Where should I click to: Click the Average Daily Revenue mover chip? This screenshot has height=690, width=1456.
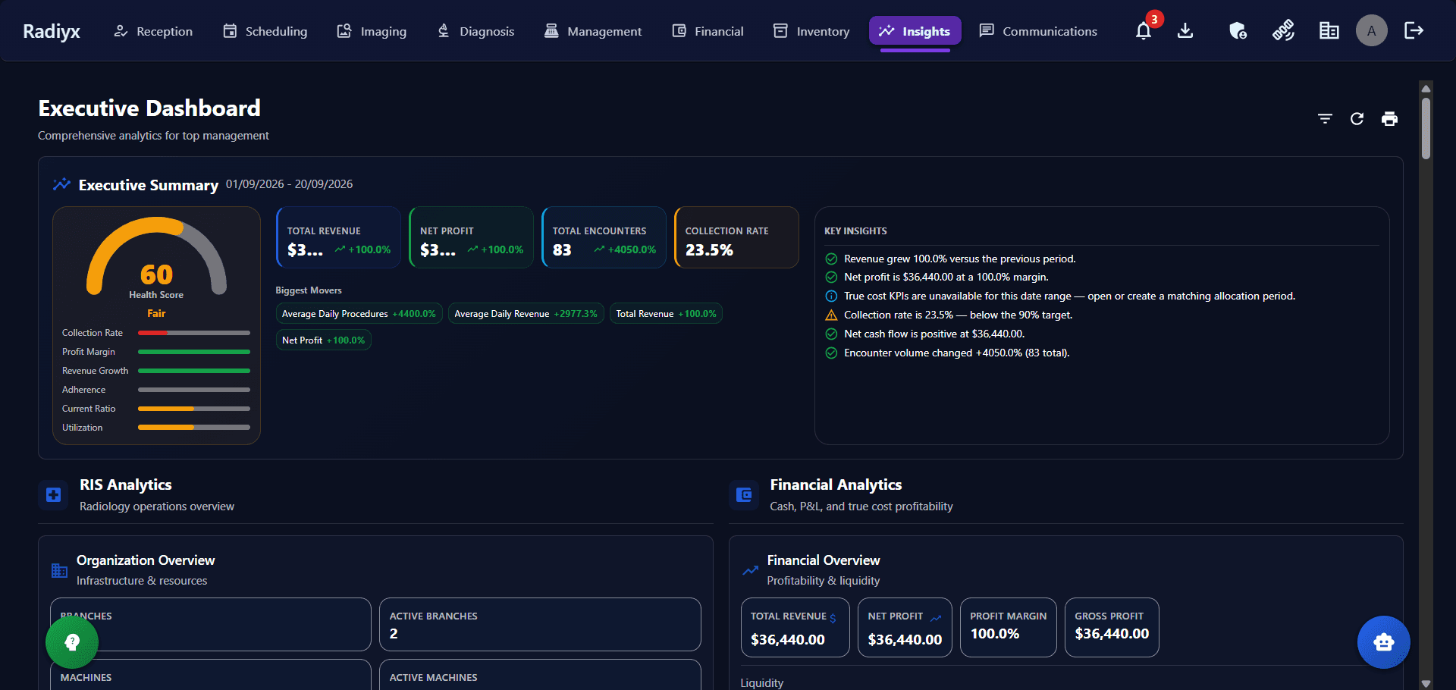coord(526,314)
